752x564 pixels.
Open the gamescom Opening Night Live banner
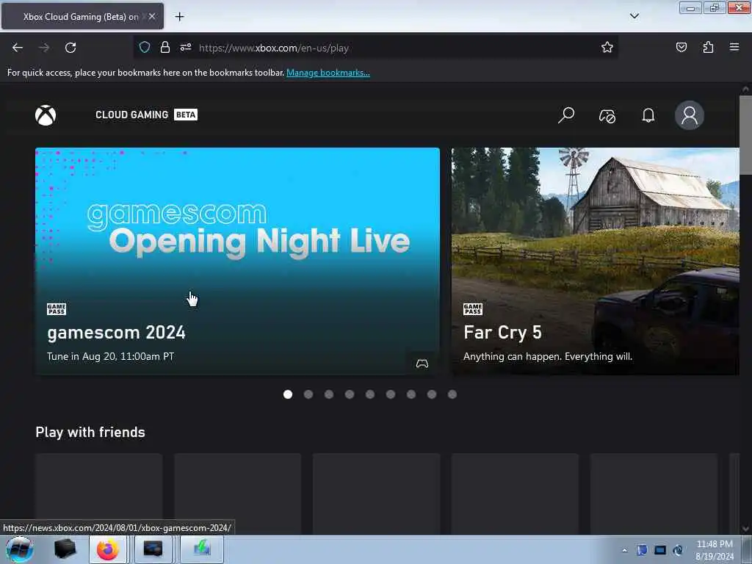click(237, 261)
